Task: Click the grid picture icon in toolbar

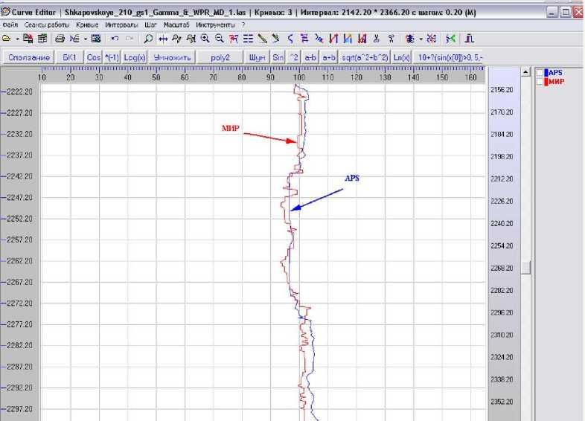Action: pos(96,39)
